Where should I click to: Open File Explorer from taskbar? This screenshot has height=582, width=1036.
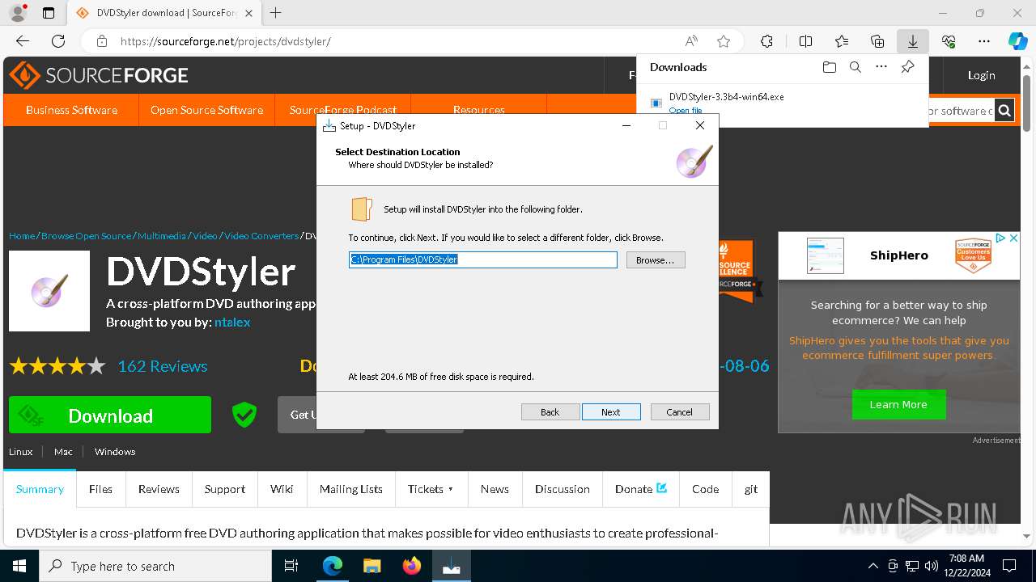coord(372,566)
